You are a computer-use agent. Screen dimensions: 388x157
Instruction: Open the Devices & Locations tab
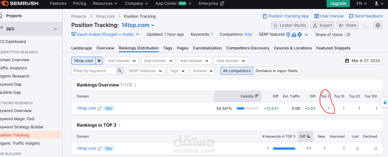tap(293, 48)
